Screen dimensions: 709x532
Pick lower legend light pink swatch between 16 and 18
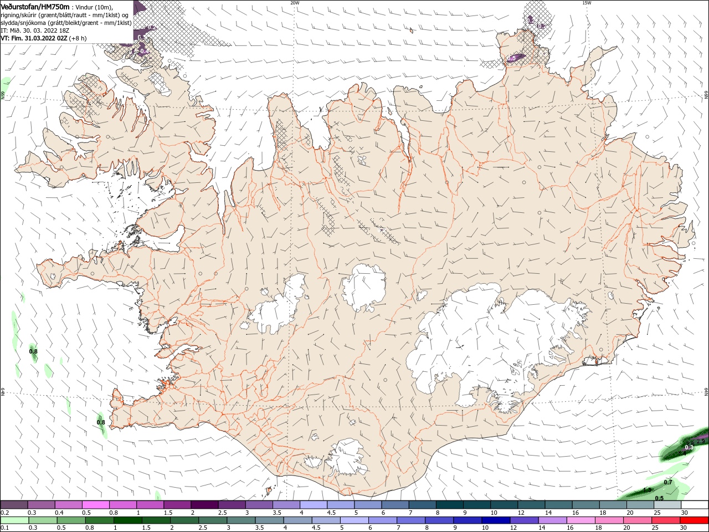(580, 520)
